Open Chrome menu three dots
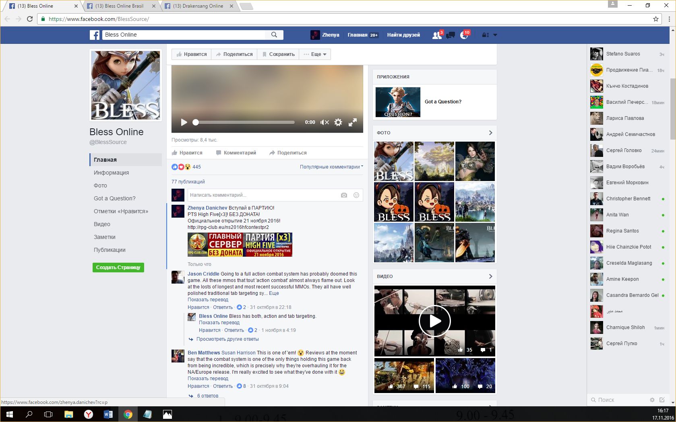676x422 pixels. 670,19
